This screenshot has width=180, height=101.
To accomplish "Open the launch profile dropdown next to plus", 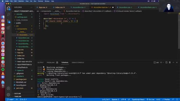I will pyautogui.click(x=163, y=62).
